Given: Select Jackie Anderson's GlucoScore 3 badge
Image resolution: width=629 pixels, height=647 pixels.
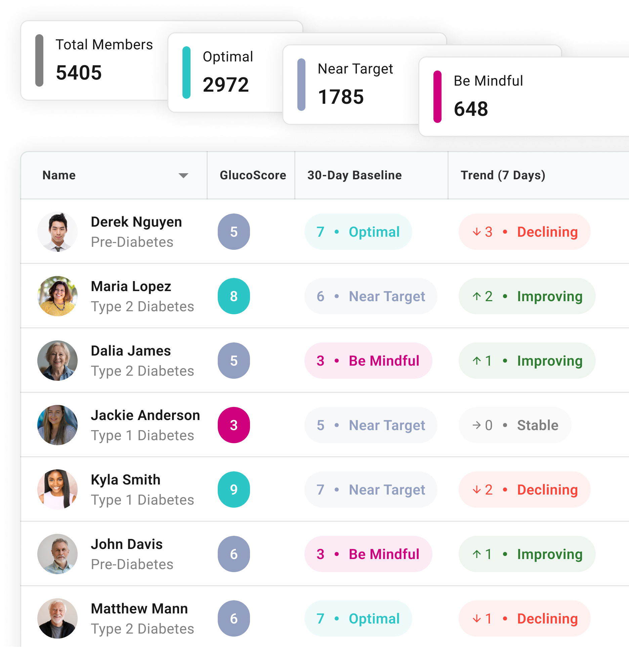Looking at the screenshot, I should 234,425.
